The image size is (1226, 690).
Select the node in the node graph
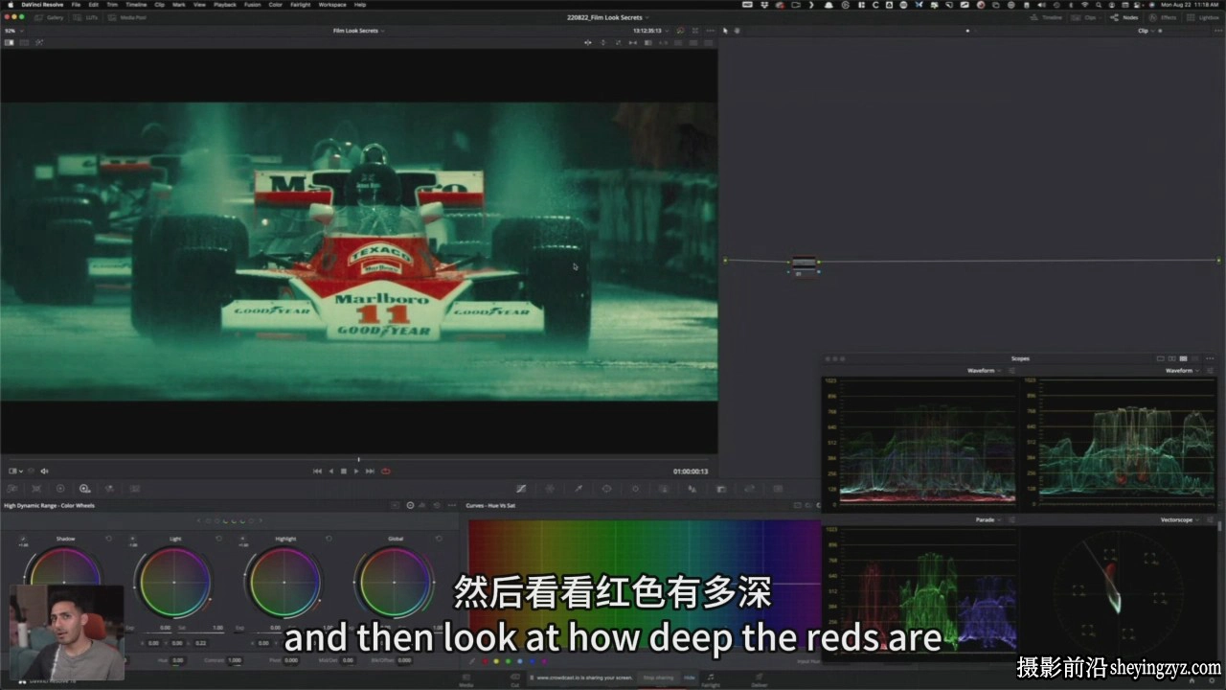[804, 265]
